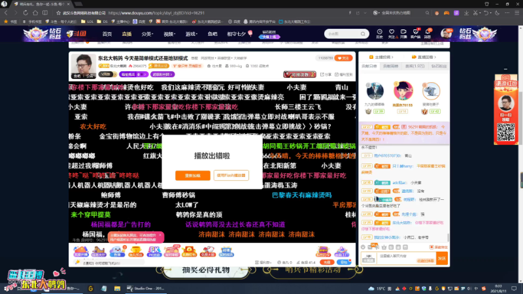
Task: Click the orange reload button in error dialog
Action: point(192,175)
